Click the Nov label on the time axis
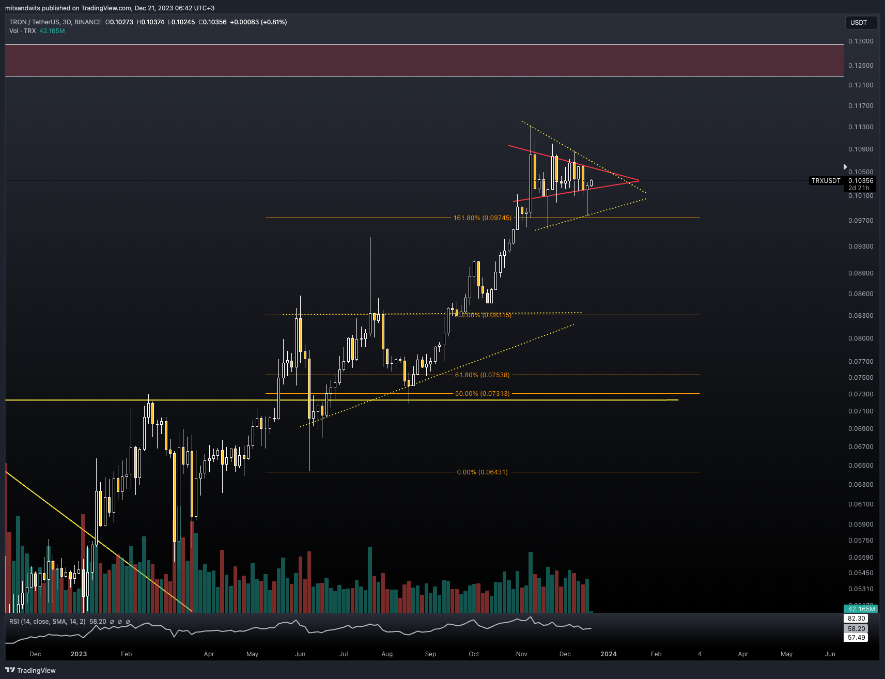 [x=522, y=654]
